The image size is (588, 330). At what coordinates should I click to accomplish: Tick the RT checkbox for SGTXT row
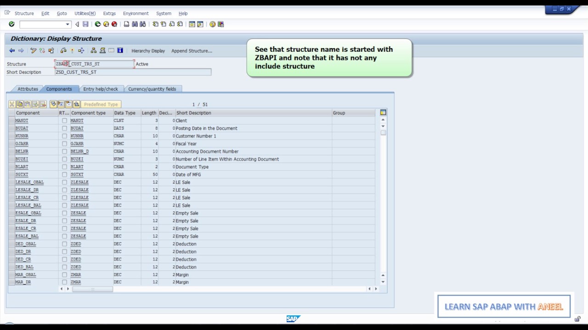pyautogui.click(x=64, y=175)
